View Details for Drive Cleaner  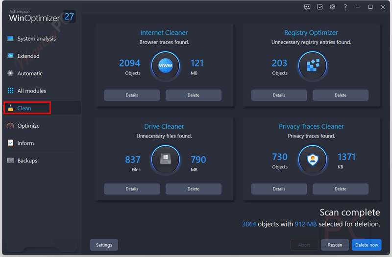click(132, 189)
